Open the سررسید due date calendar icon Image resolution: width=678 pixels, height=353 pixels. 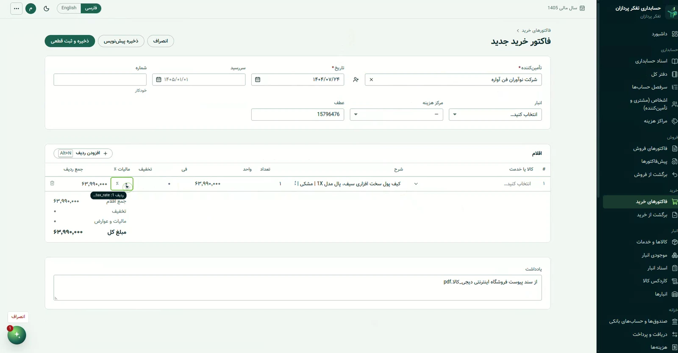(x=158, y=80)
